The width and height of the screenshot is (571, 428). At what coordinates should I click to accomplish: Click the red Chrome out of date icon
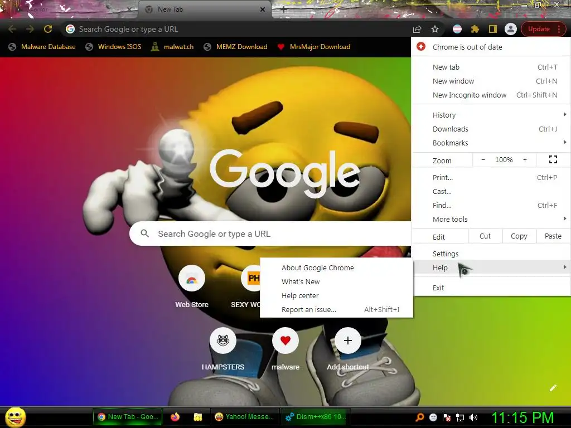coord(421,47)
